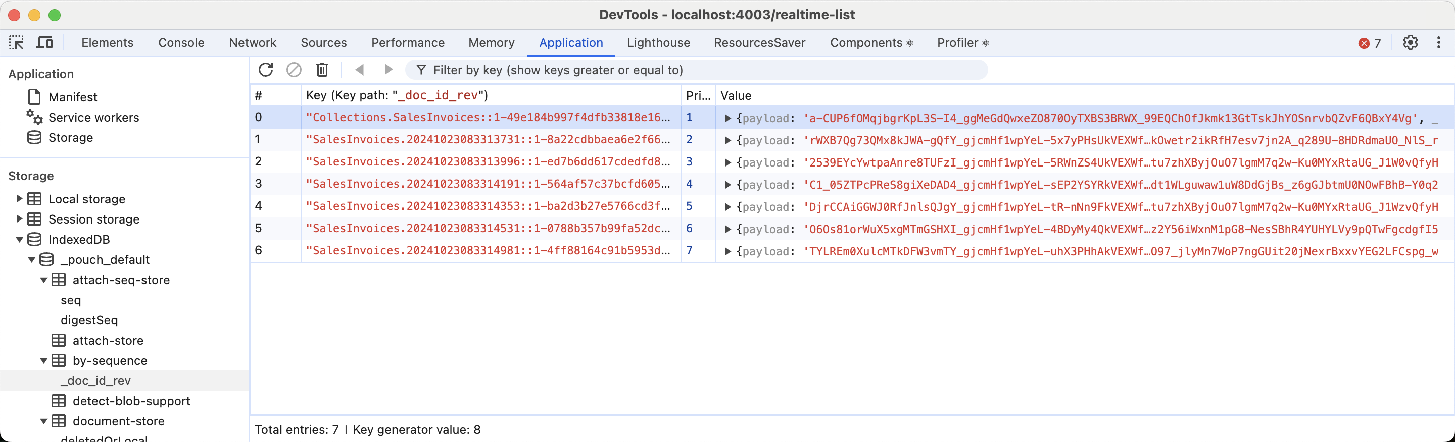Open Service workers in the sidebar
Image resolution: width=1455 pixels, height=442 pixels.
[93, 117]
